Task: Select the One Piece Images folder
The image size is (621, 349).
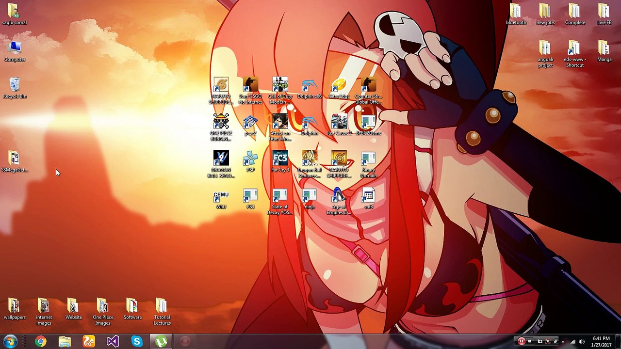Action: [103, 312]
